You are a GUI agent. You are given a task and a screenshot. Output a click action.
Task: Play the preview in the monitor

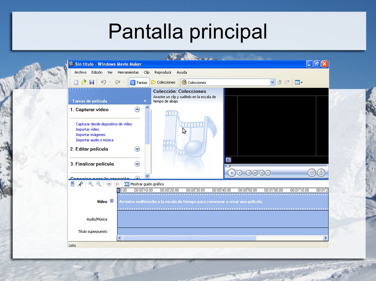tap(232, 173)
